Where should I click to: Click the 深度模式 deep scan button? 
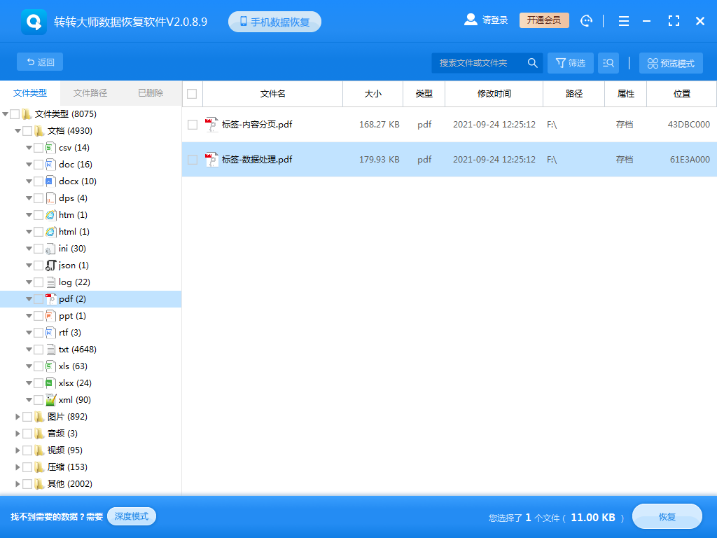(132, 516)
